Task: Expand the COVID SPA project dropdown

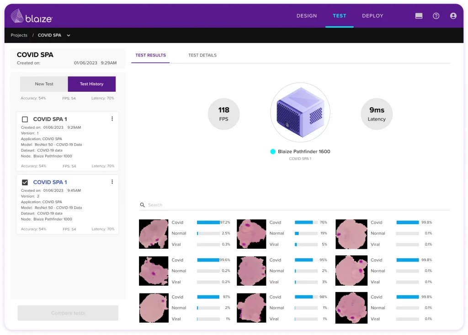Action: [x=69, y=35]
